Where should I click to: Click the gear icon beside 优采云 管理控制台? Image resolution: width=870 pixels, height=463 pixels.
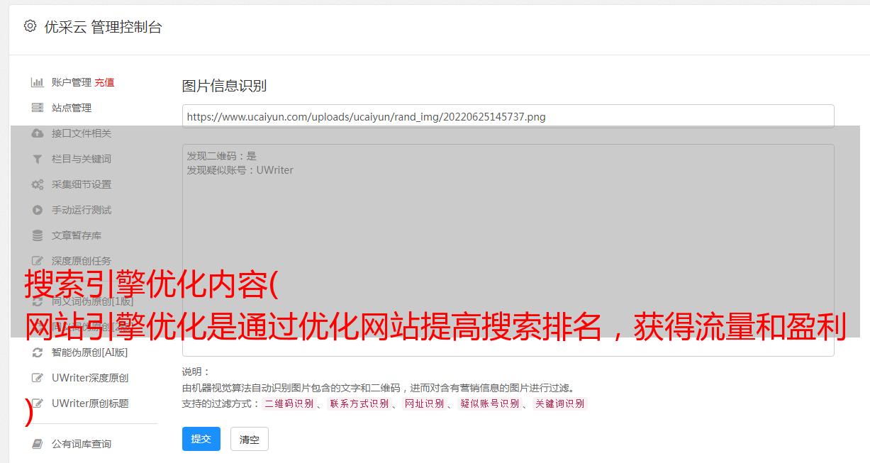click(30, 26)
